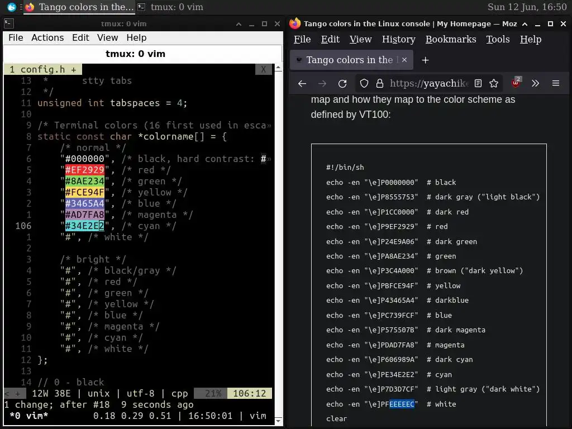The width and height of the screenshot is (572, 429).
Task: Close the Tango colors browser tab
Action: 404,60
